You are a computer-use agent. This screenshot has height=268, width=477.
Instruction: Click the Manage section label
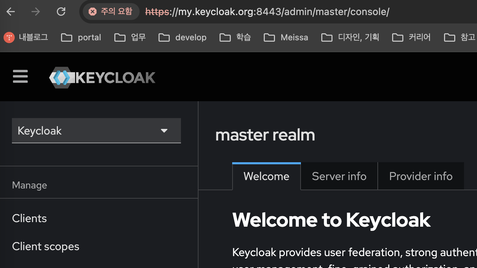(29, 185)
